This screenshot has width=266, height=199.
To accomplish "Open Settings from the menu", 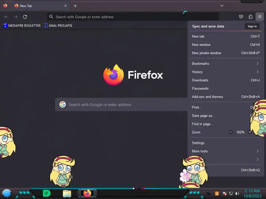I will pyautogui.click(x=226, y=143).
